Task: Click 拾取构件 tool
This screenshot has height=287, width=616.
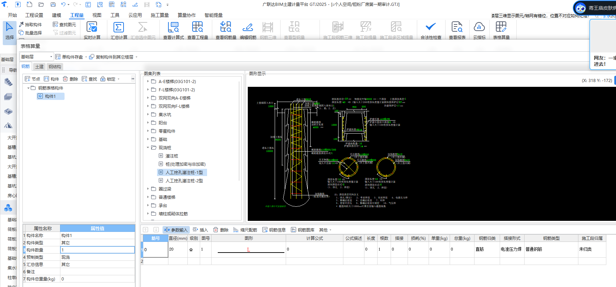Action: coord(30,24)
